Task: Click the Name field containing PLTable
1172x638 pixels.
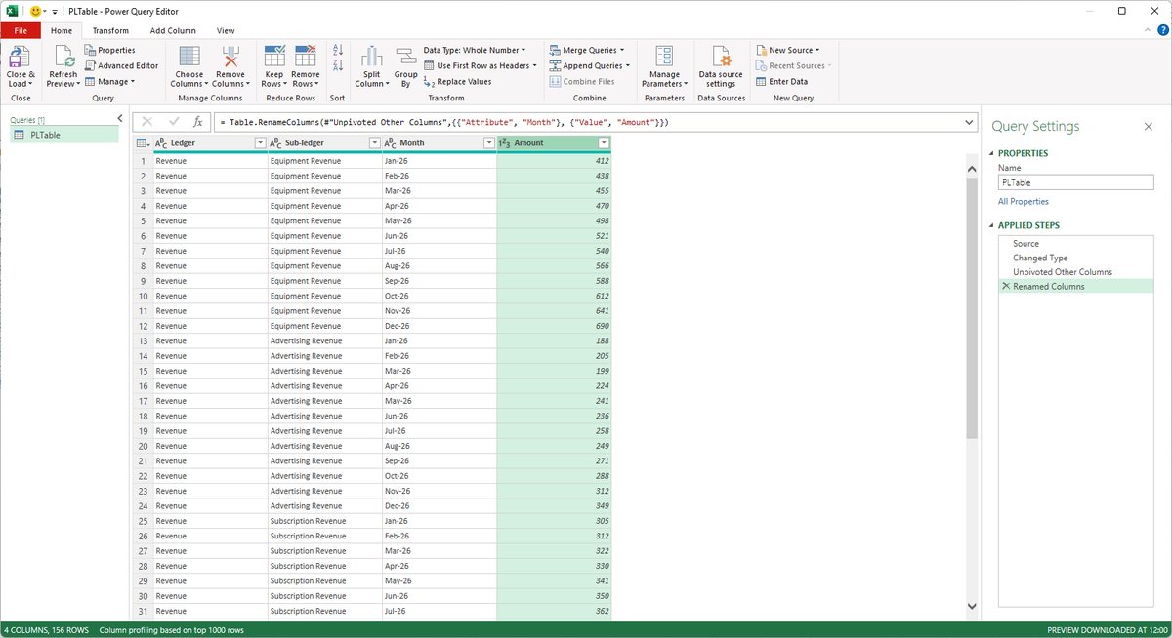Action: click(1075, 182)
